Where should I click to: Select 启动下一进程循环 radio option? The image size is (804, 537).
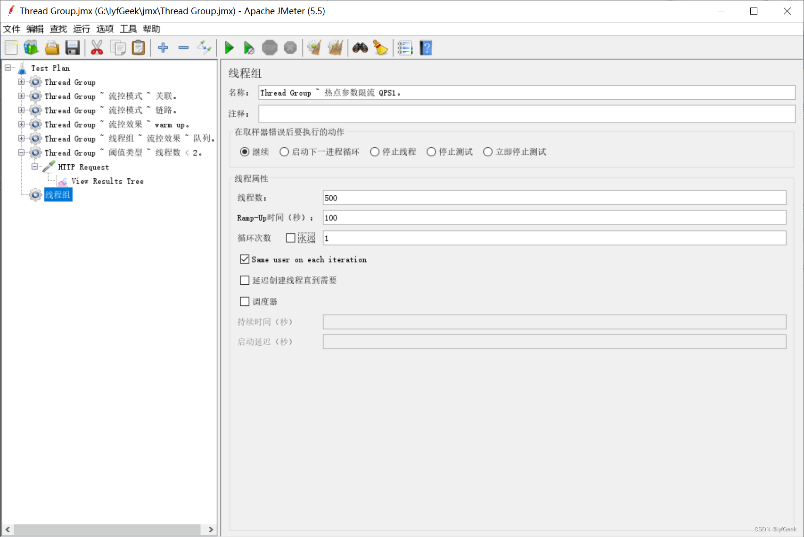point(284,152)
